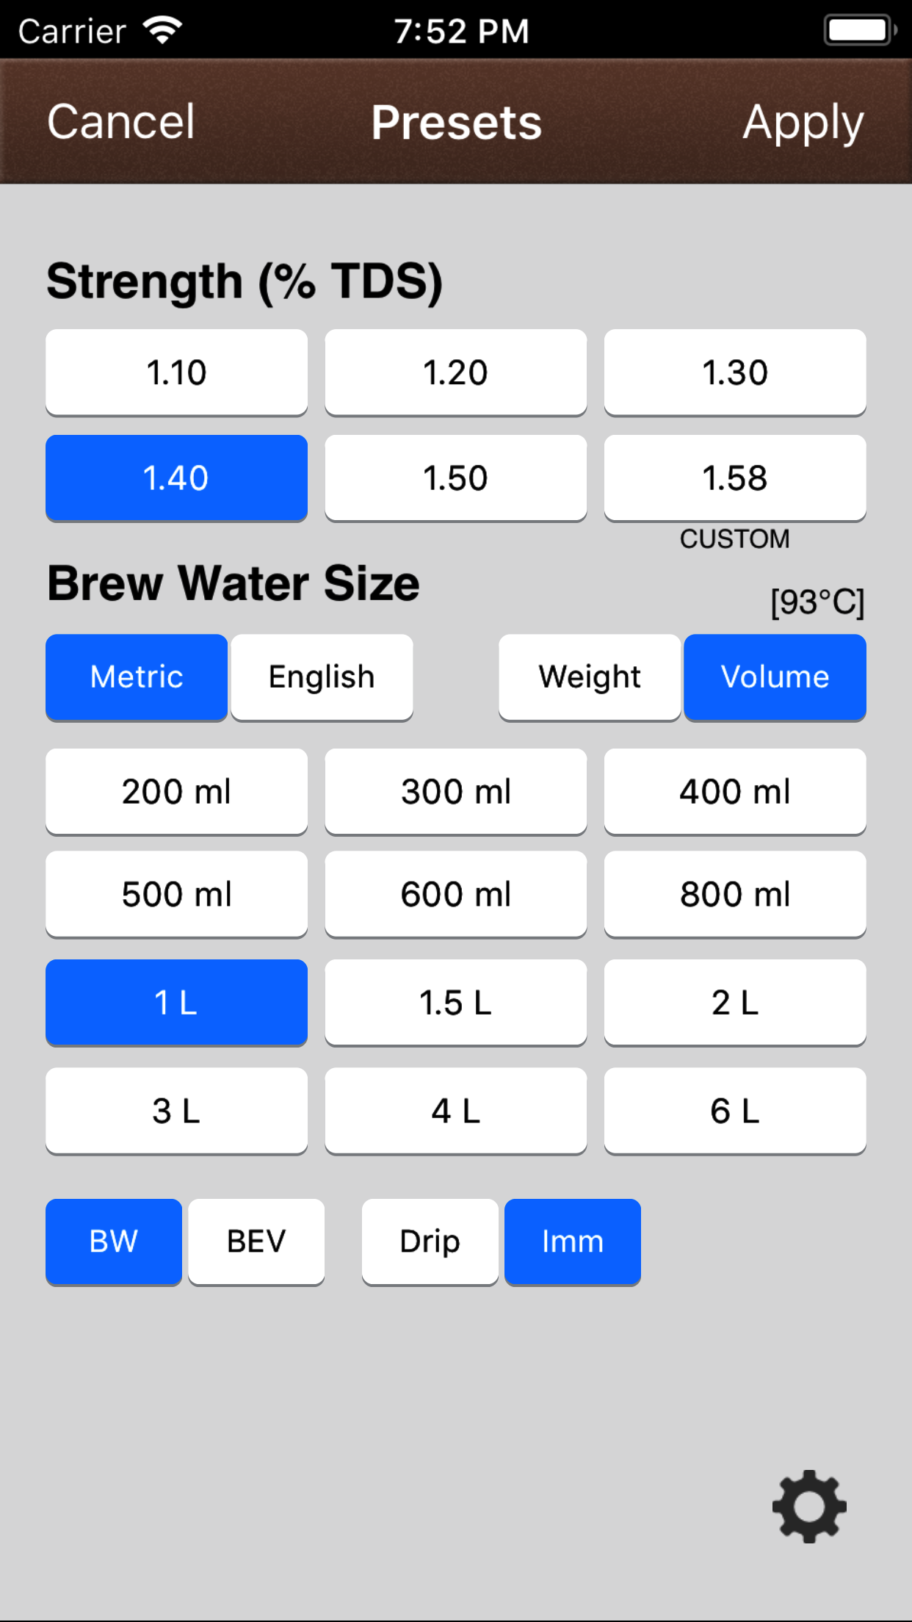Pick the 1.50 strength option
The width and height of the screenshot is (912, 1622).
pyautogui.click(x=455, y=478)
